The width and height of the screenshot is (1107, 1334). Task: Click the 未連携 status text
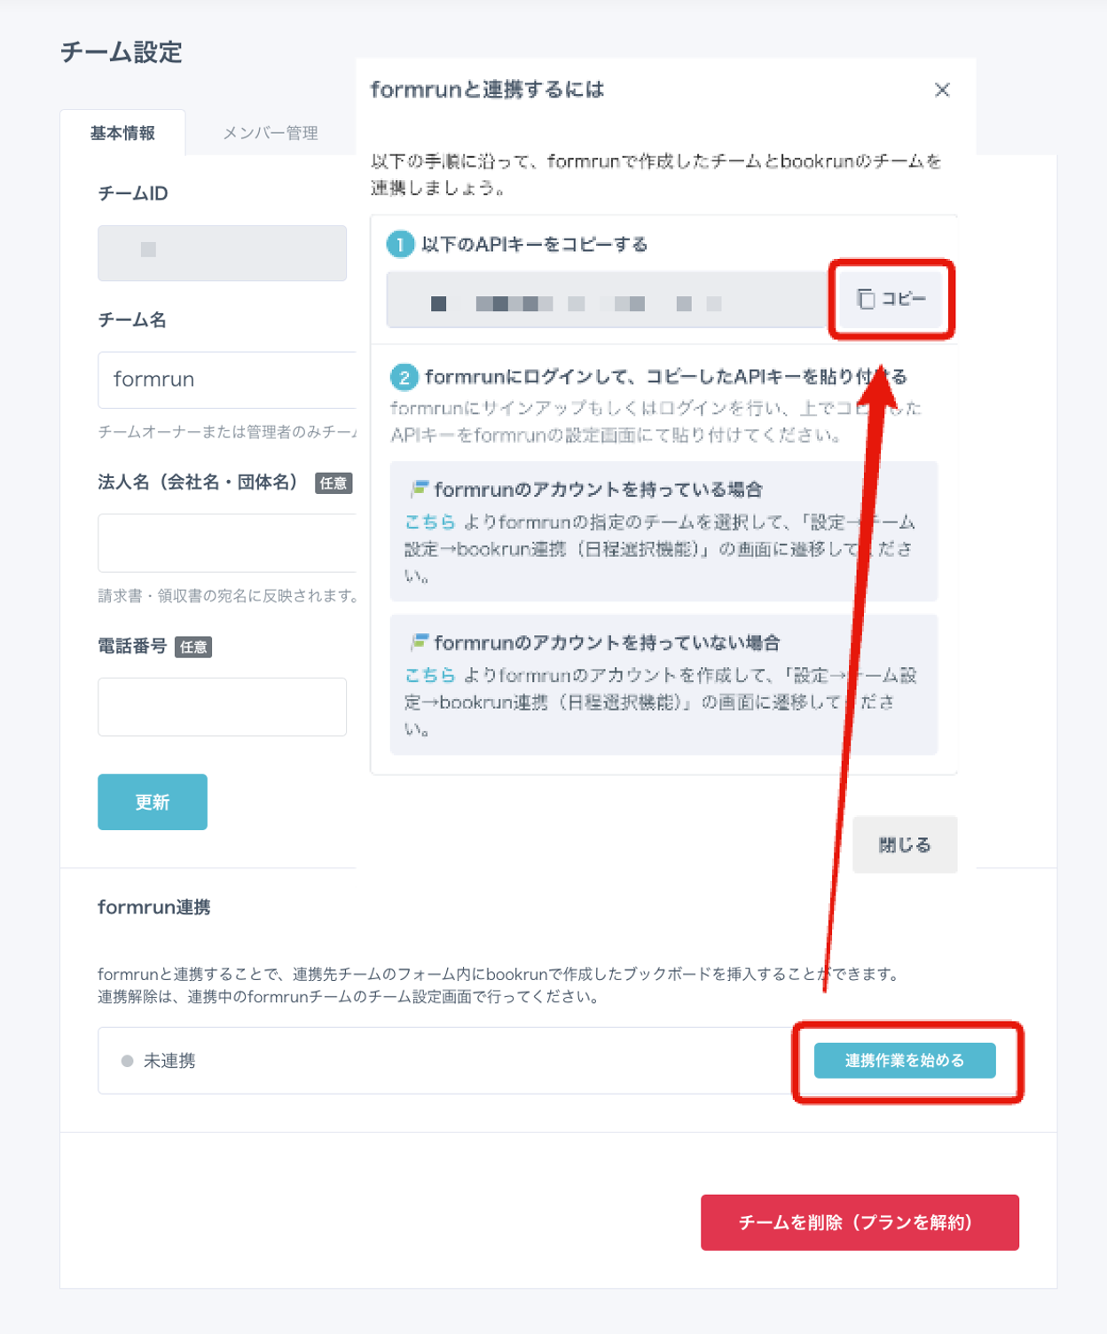pos(169,1061)
